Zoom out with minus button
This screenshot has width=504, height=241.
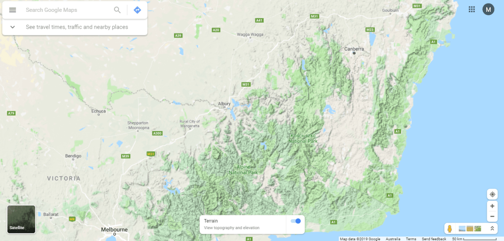click(x=492, y=216)
